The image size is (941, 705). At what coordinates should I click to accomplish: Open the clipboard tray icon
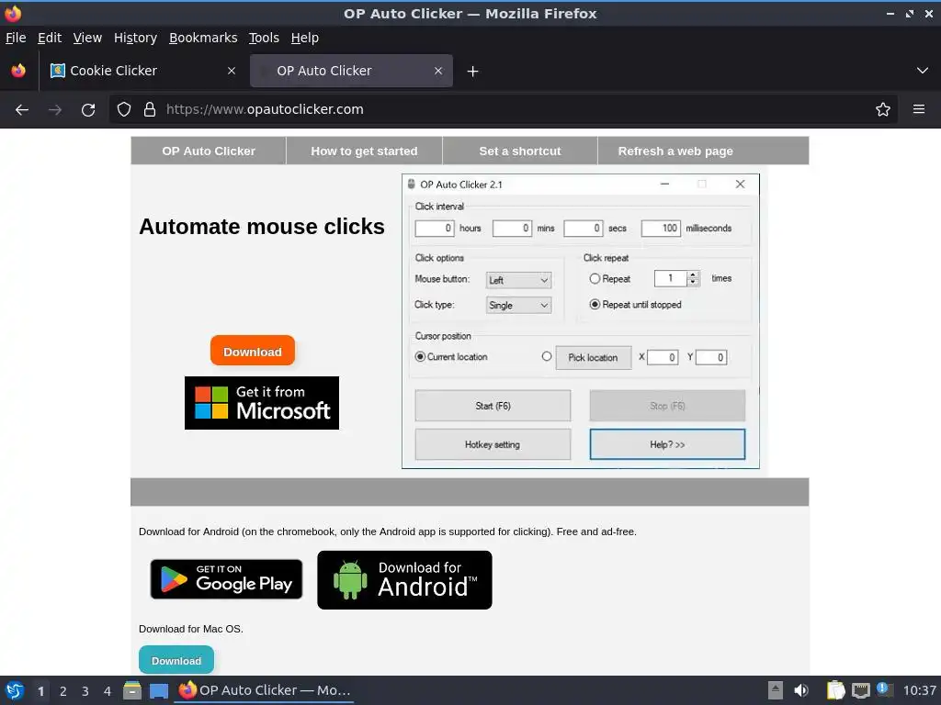click(835, 690)
